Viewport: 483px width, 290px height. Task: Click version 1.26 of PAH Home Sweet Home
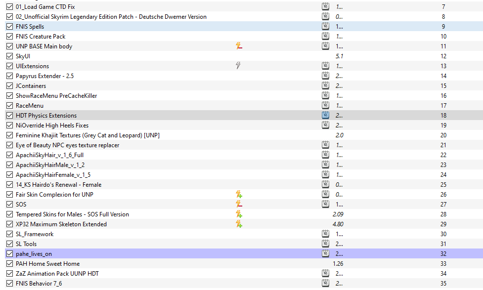(338, 263)
